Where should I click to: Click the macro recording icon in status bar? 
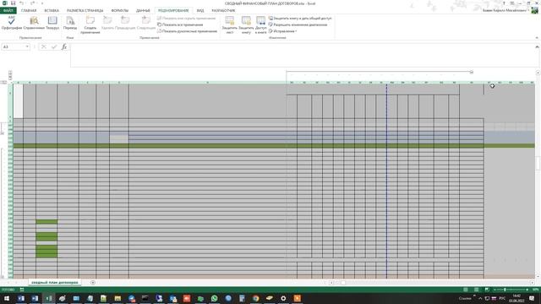tap(22, 290)
